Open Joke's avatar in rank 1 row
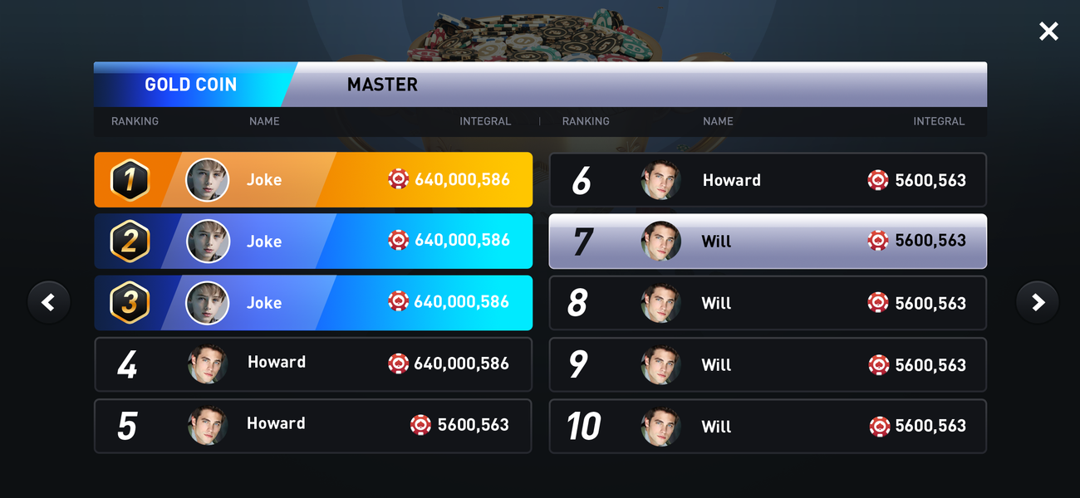1080x498 pixels. click(x=208, y=180)
